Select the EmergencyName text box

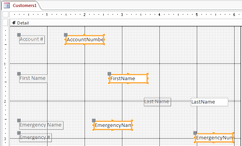click(x=113, y=125)
